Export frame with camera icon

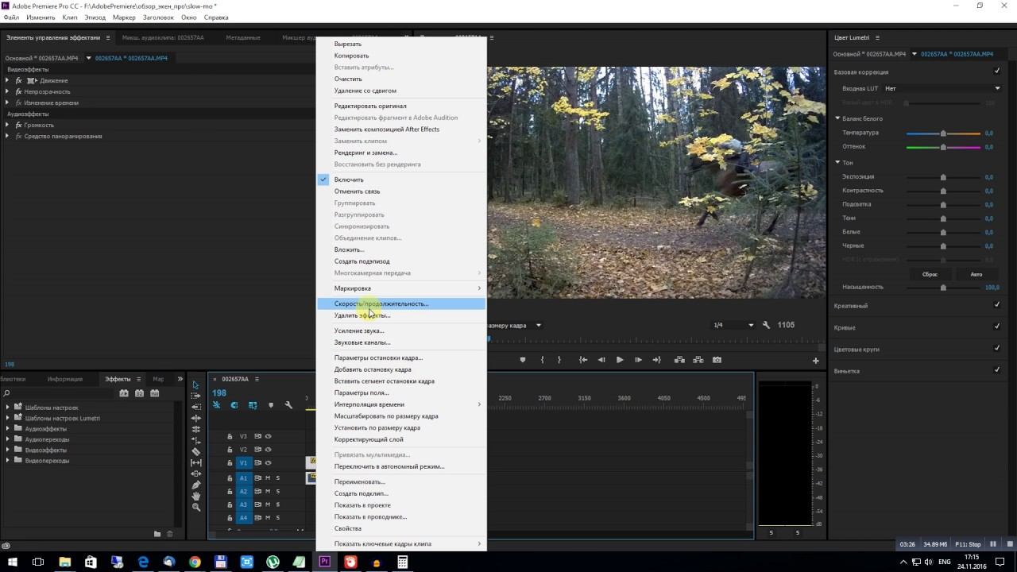click(717, 360)
